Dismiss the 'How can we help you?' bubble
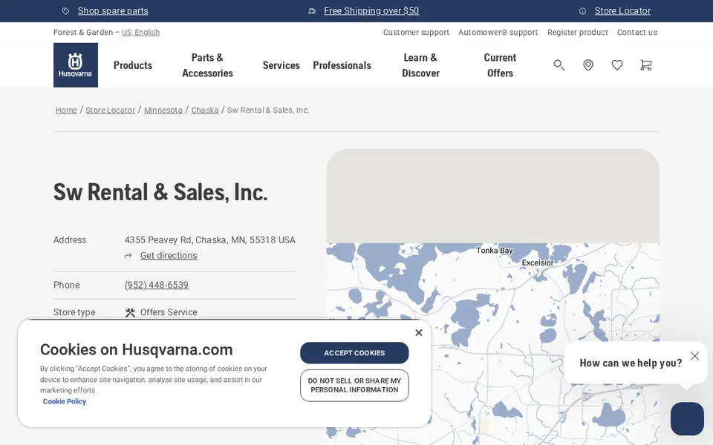This screenshot has width=713, height=445. (x=694, y=356)
